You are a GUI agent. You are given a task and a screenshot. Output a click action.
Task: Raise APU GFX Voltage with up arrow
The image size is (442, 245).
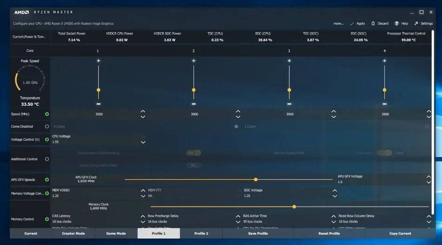click(x=429, y=177)
